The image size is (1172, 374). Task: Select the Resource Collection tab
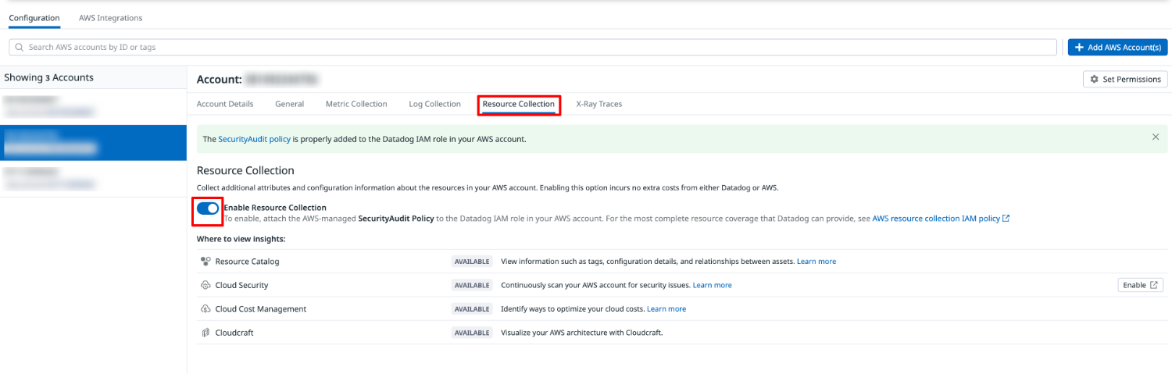click(x=519, y=104)
